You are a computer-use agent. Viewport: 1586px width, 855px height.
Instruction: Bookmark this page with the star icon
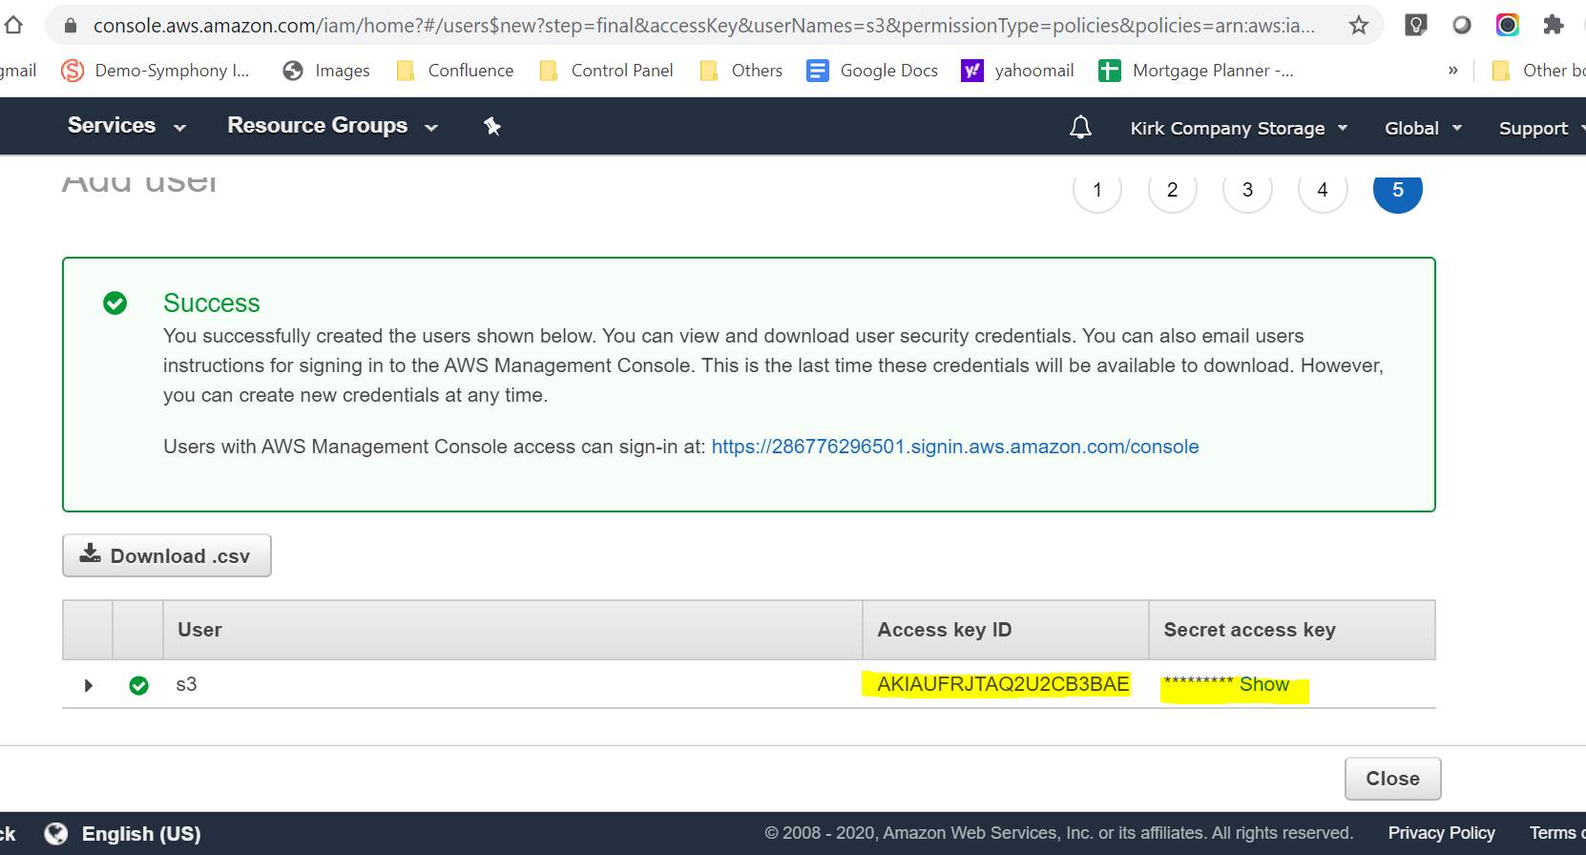click(x=1359, y=25)
